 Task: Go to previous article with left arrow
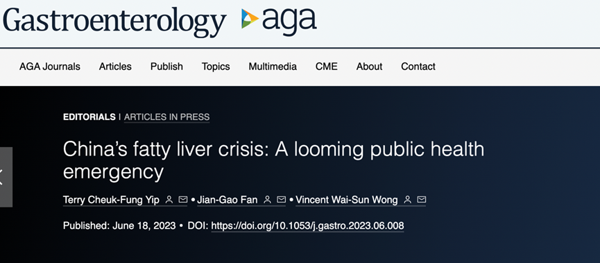point(6,177)
